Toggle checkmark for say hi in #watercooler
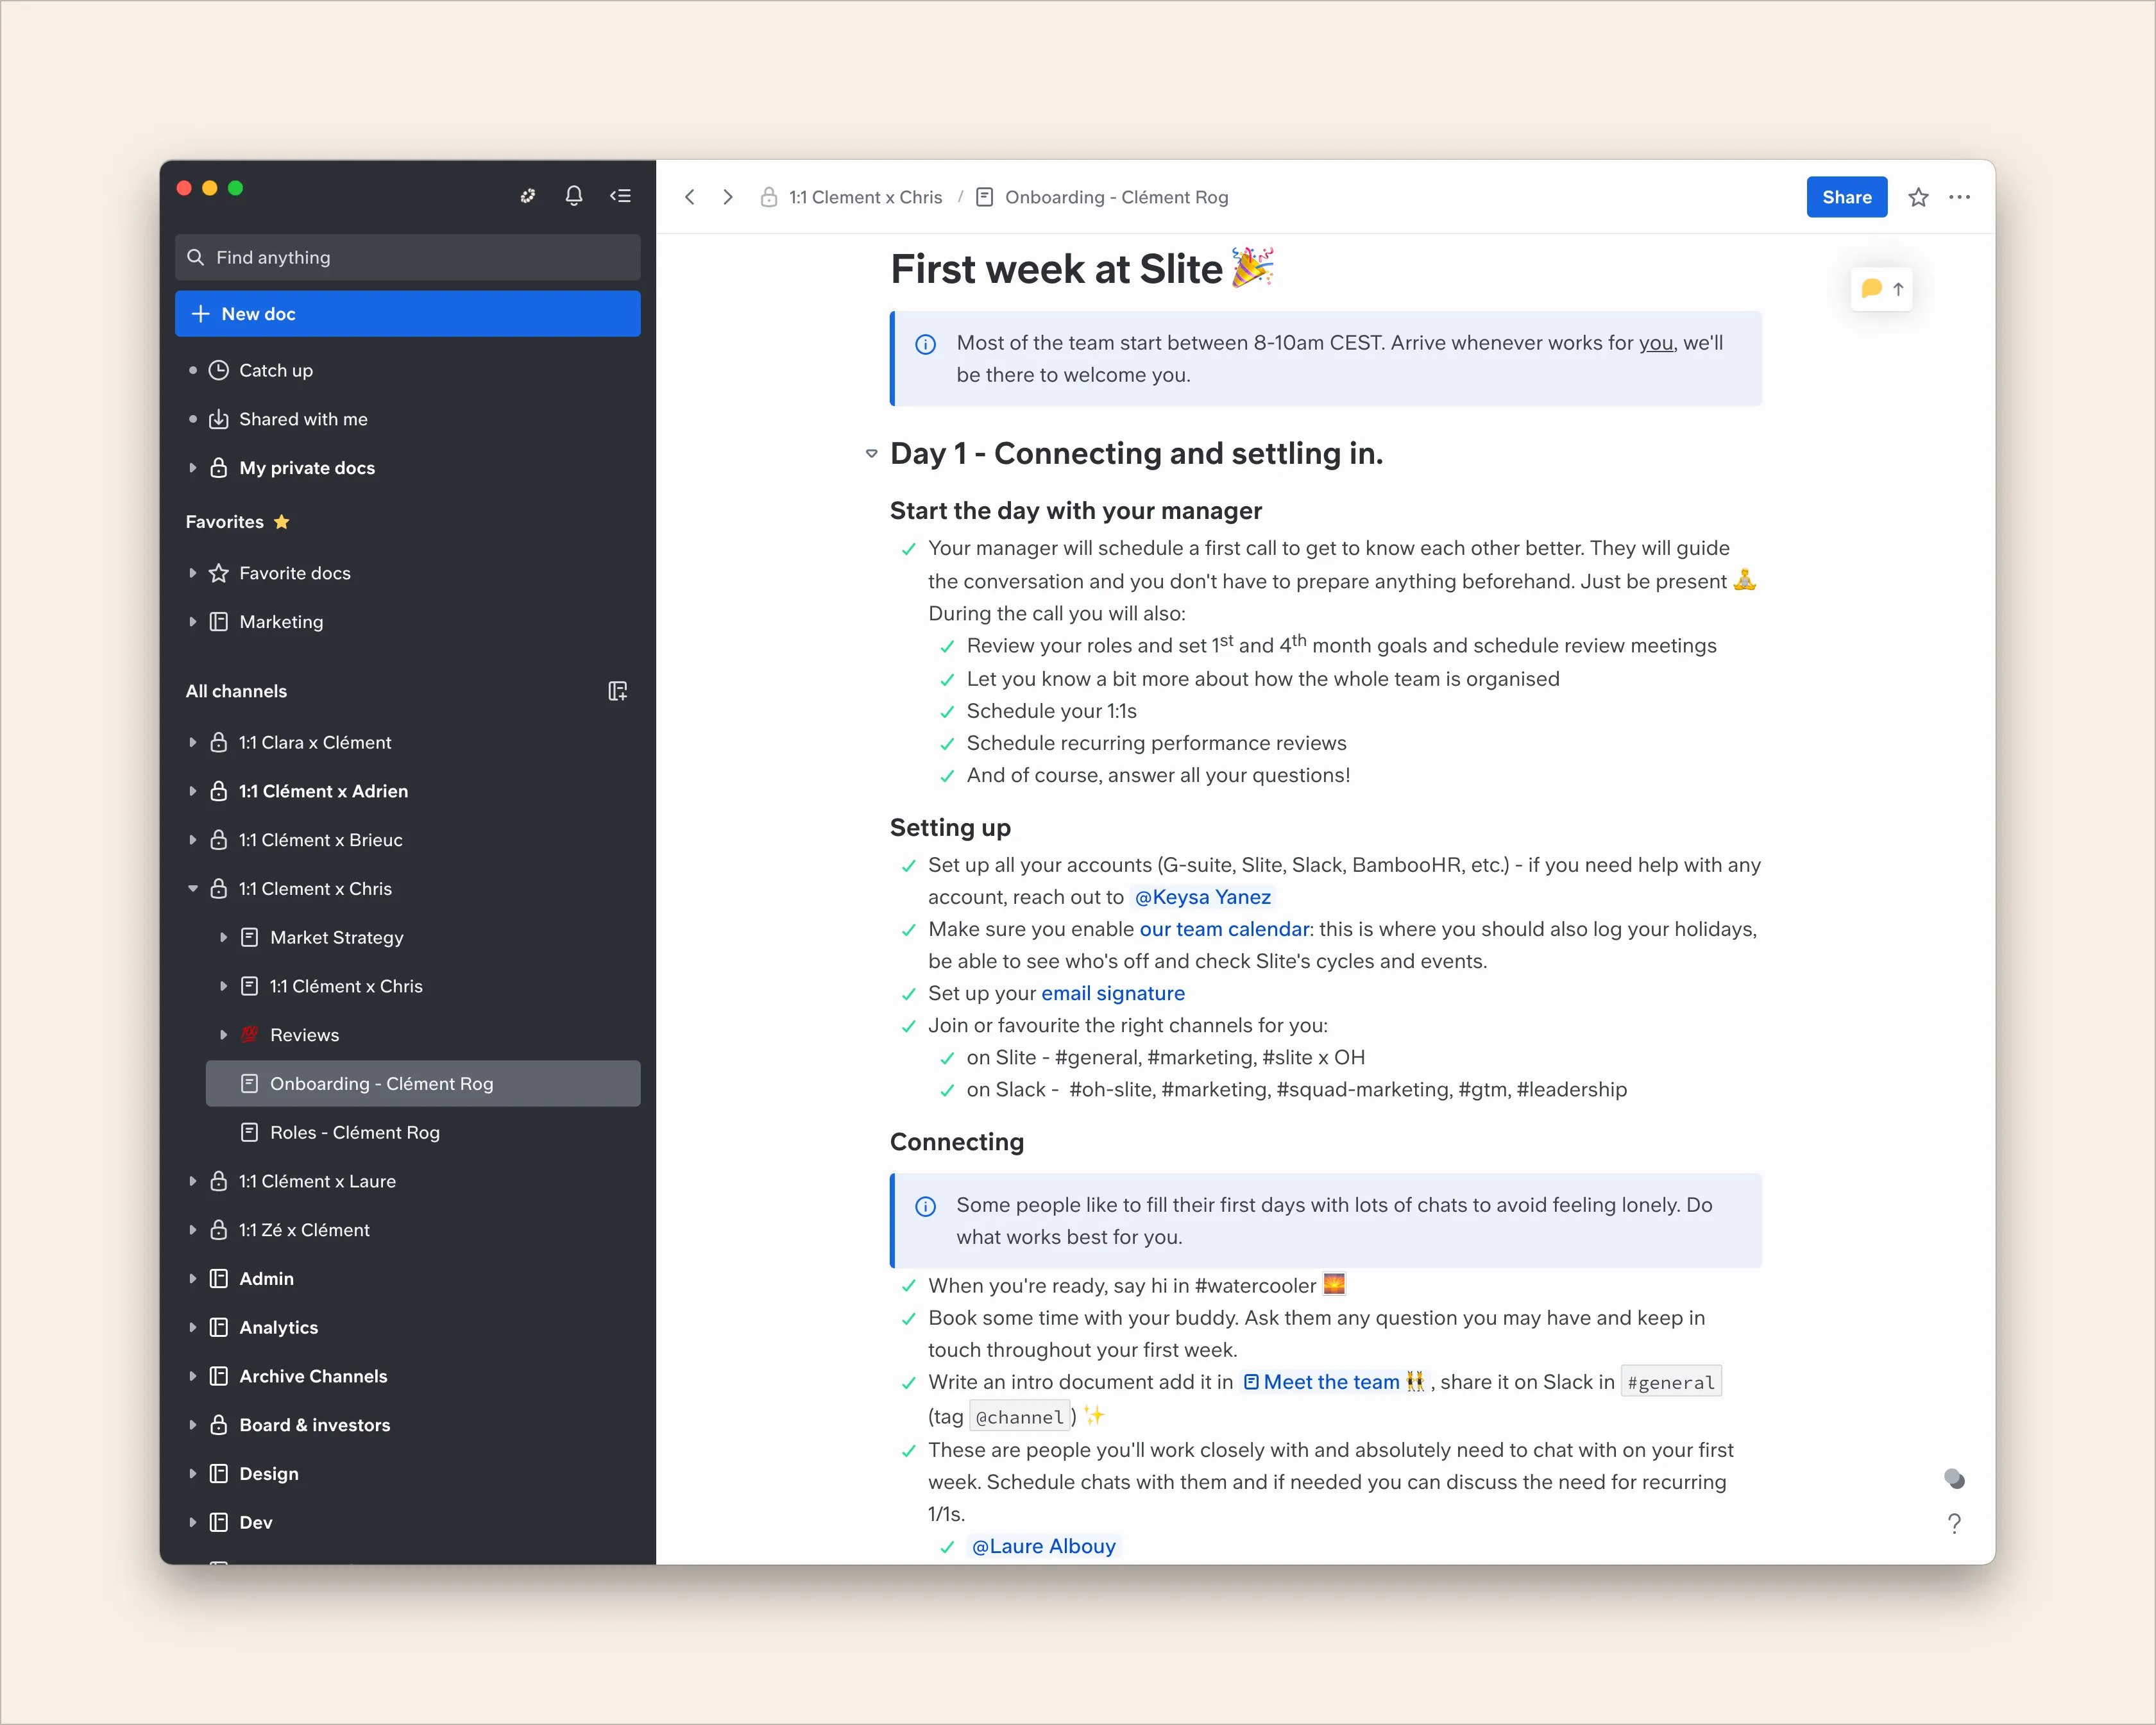The width and height of the screenshot is (2156, 1725). 909,1286
